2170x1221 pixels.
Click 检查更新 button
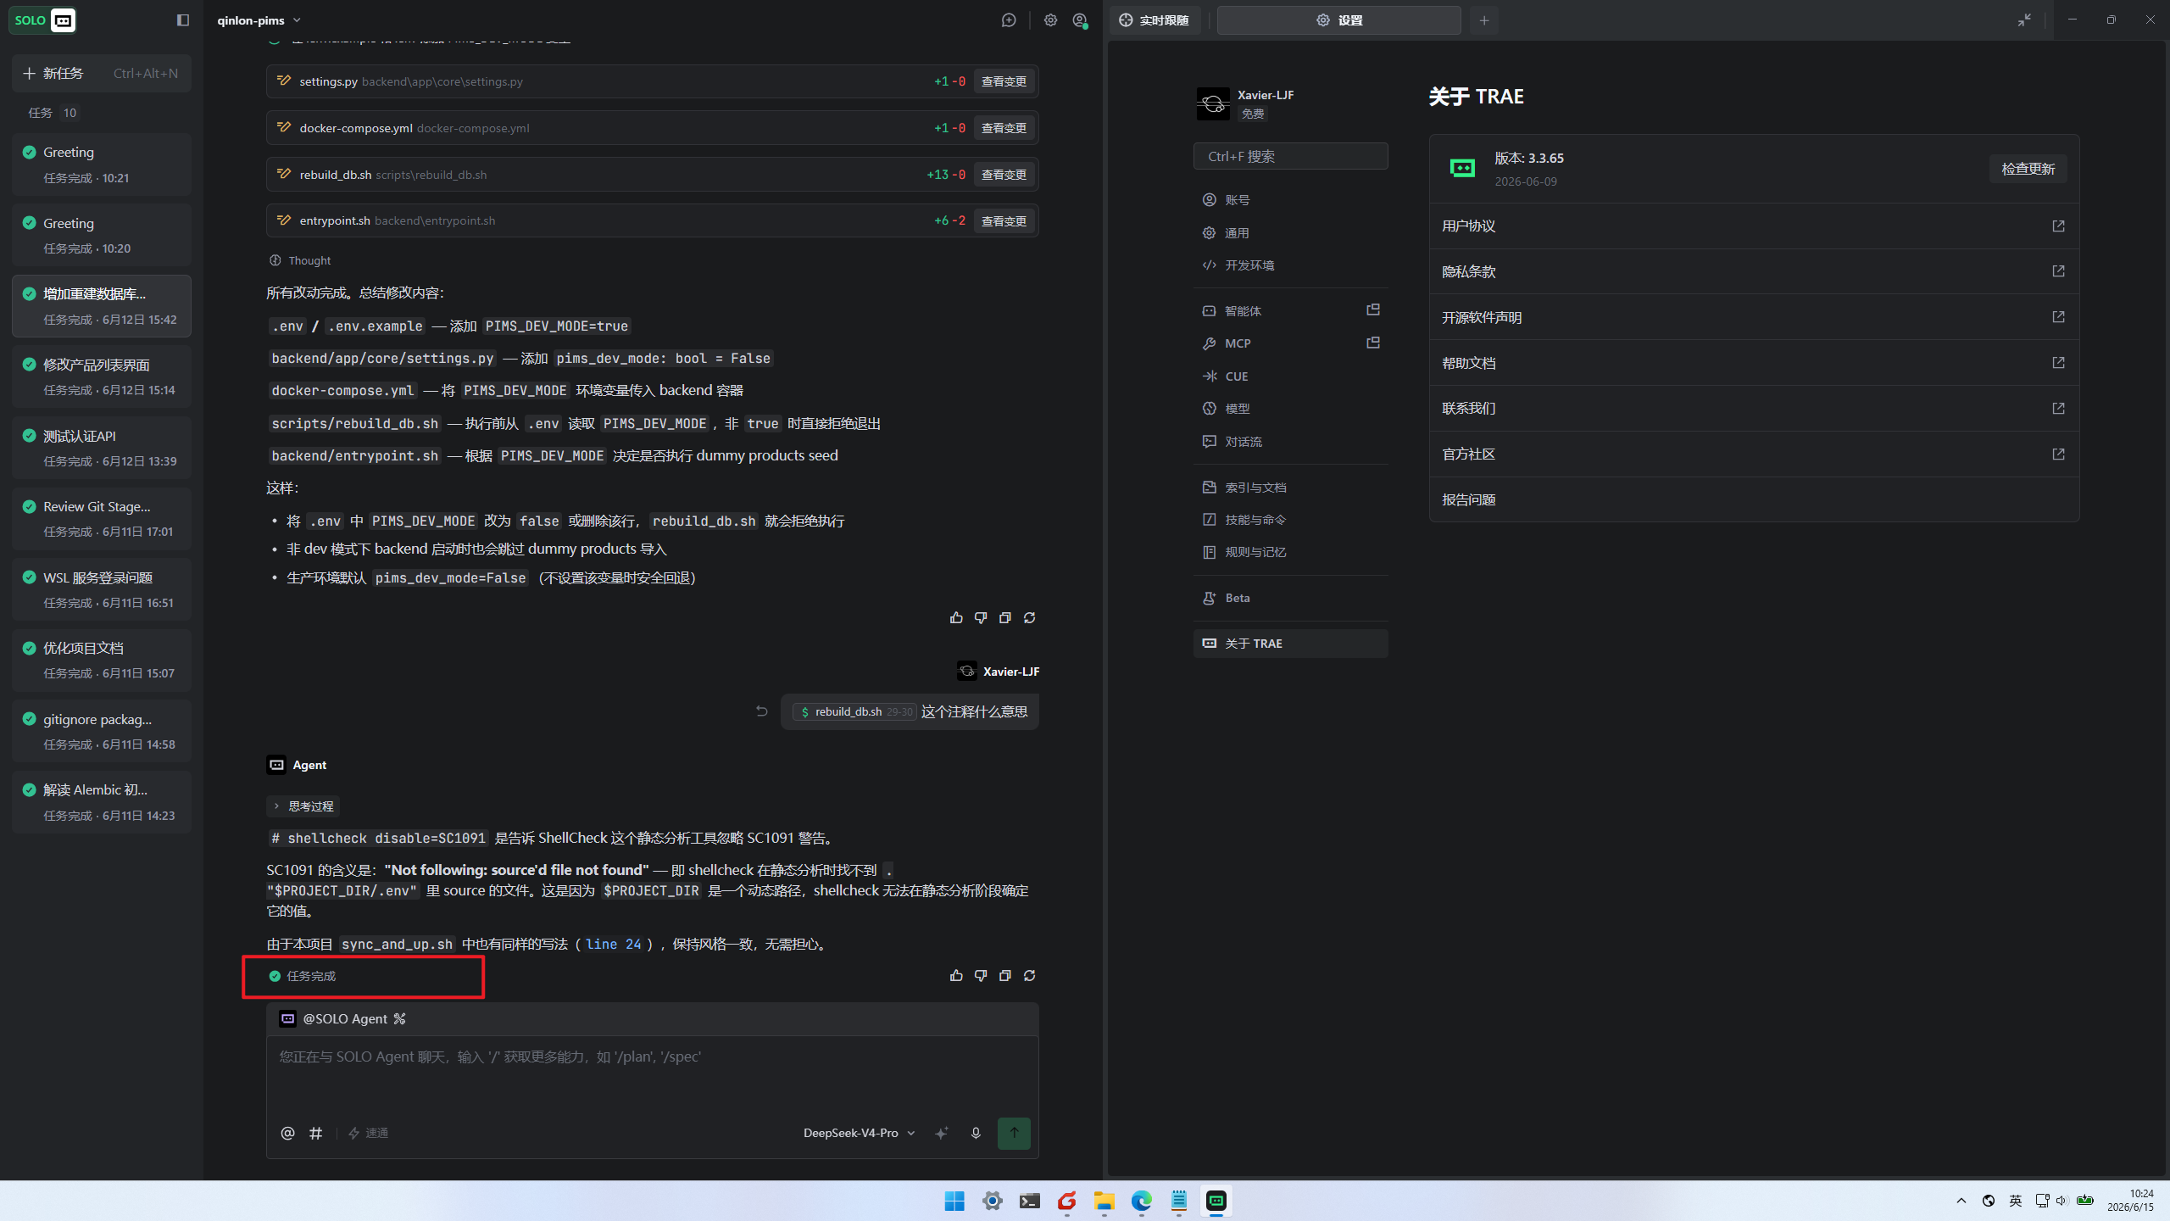pyautogui.click(x=2028, y=169)
